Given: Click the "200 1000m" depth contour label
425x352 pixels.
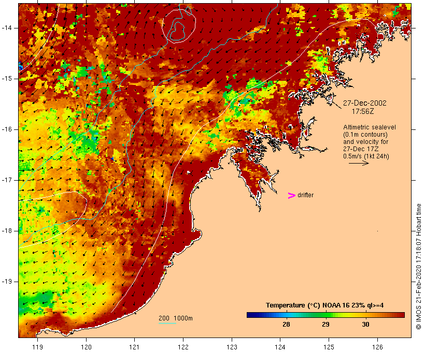Looking at the screenshot, I should pyautogui.click(x=176, y=318).
